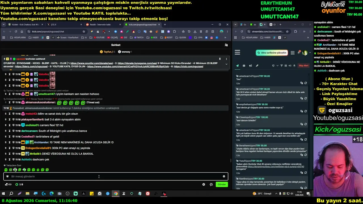
Task: Toggle the Streamlabs shield moderation icon
Action: [x=273, y=66]
